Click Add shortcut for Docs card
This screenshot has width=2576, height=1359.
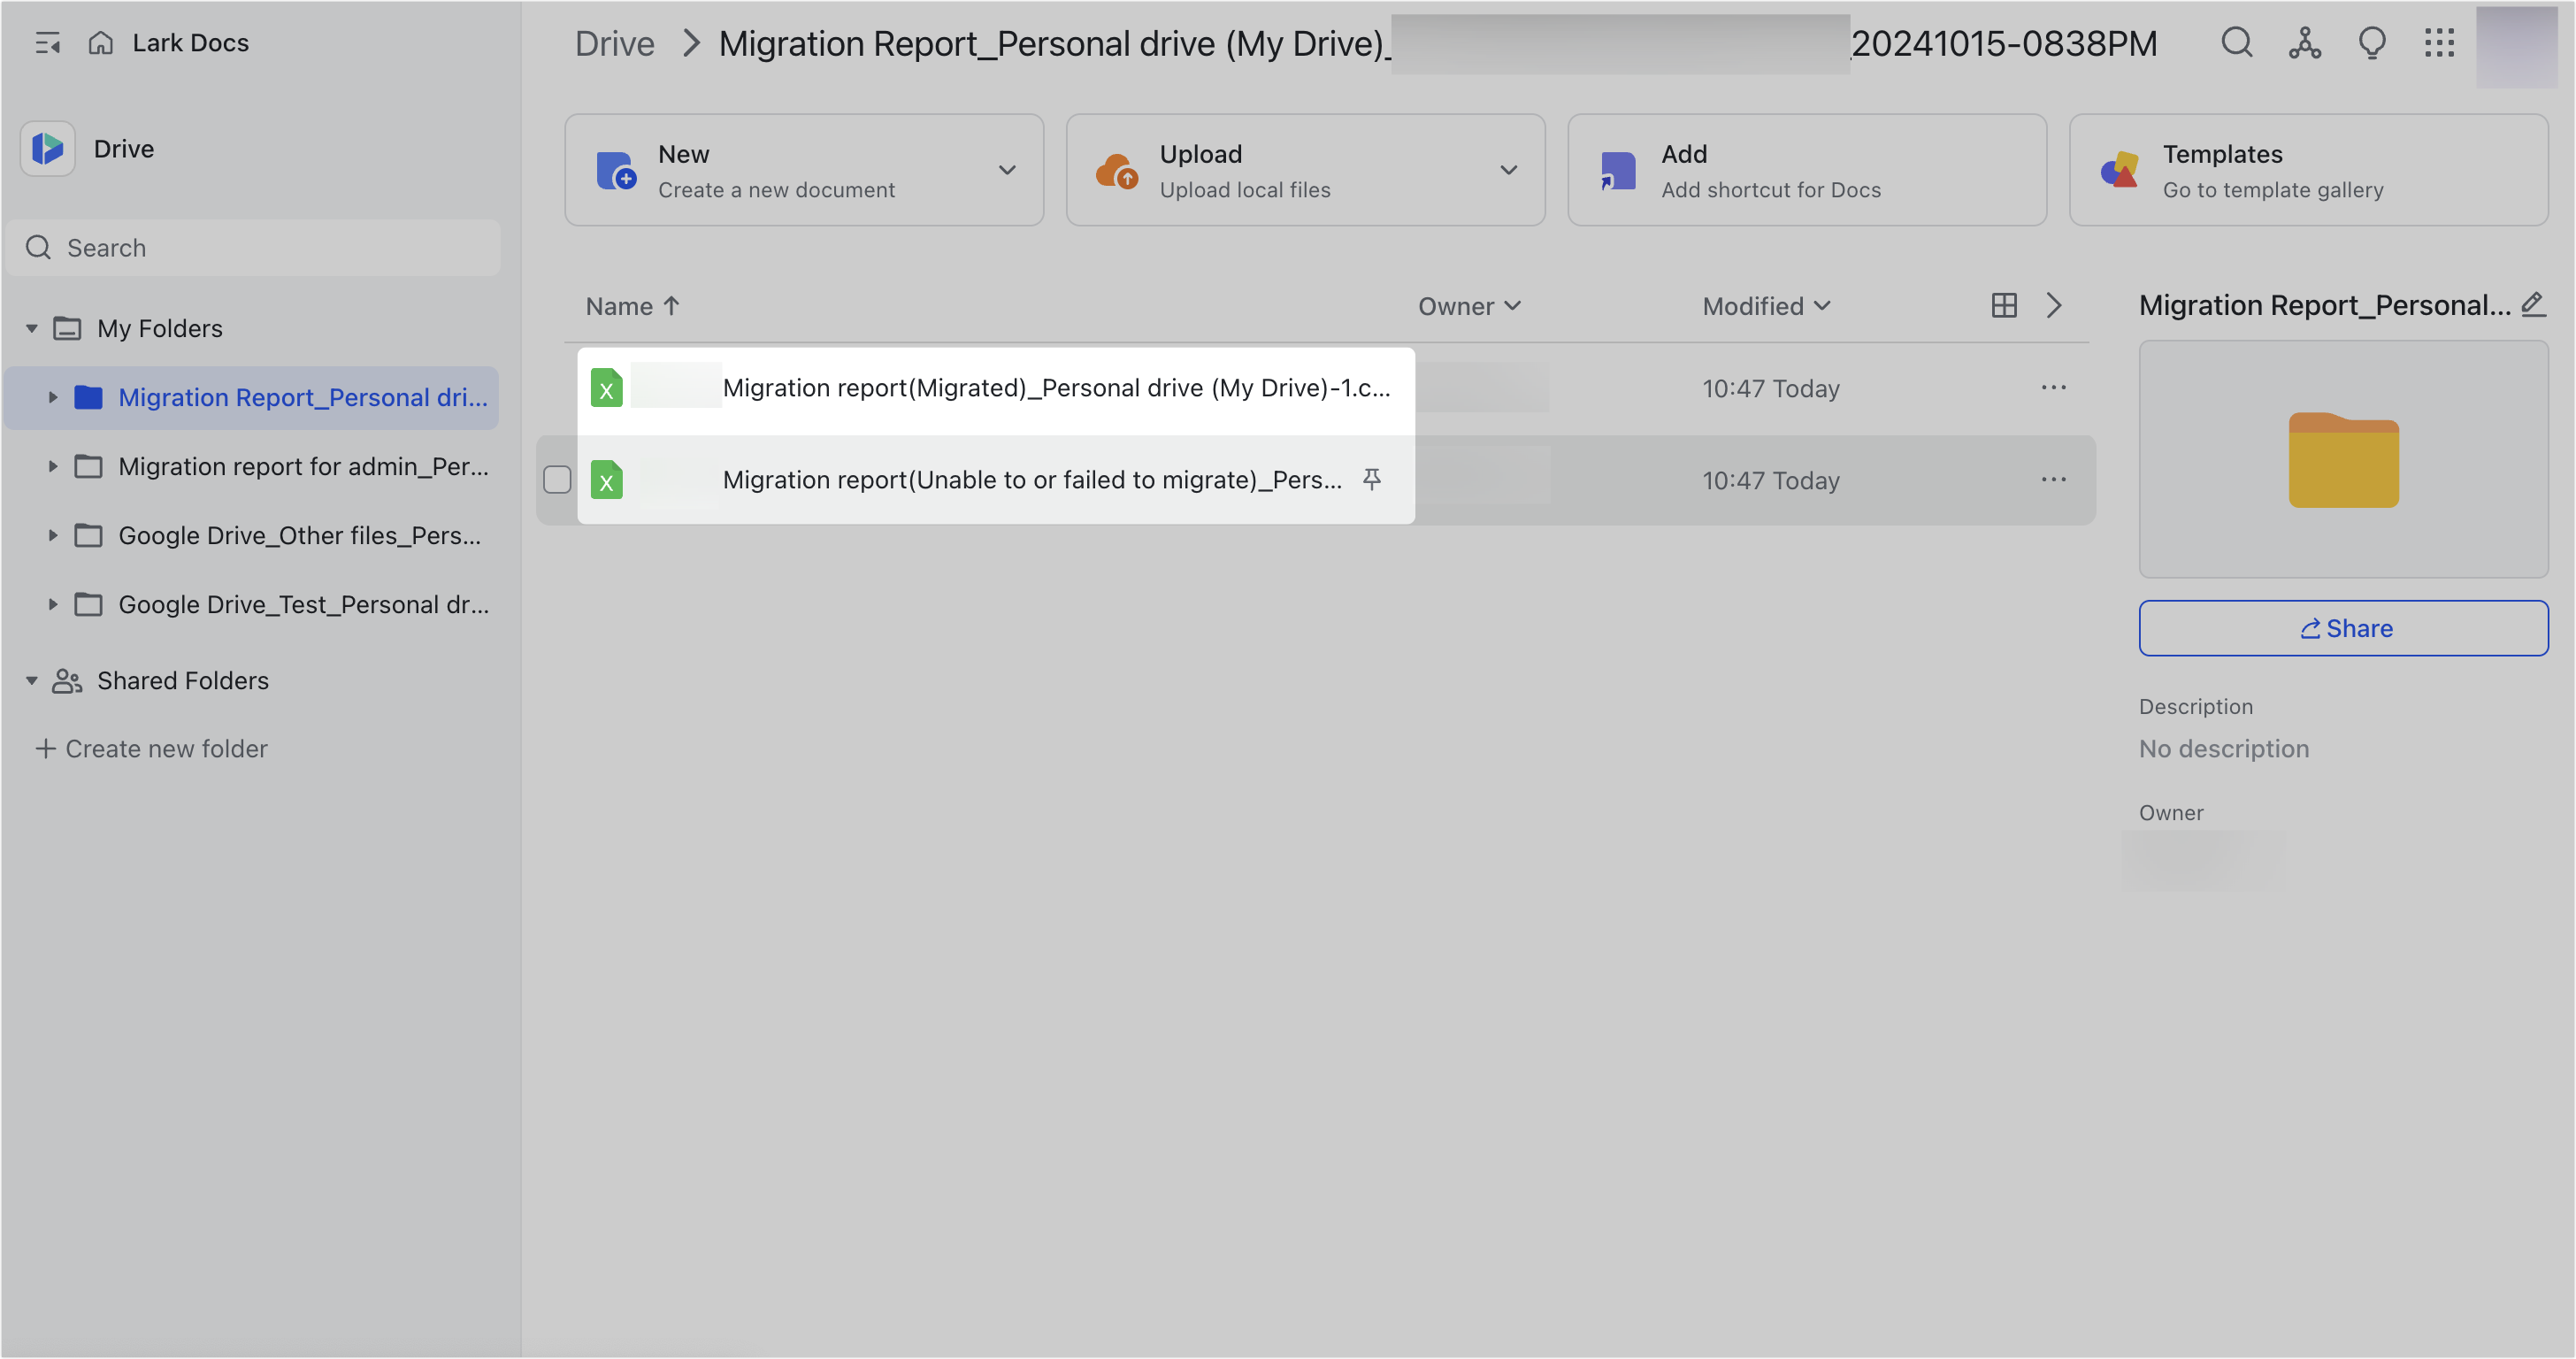point(1806,170)
